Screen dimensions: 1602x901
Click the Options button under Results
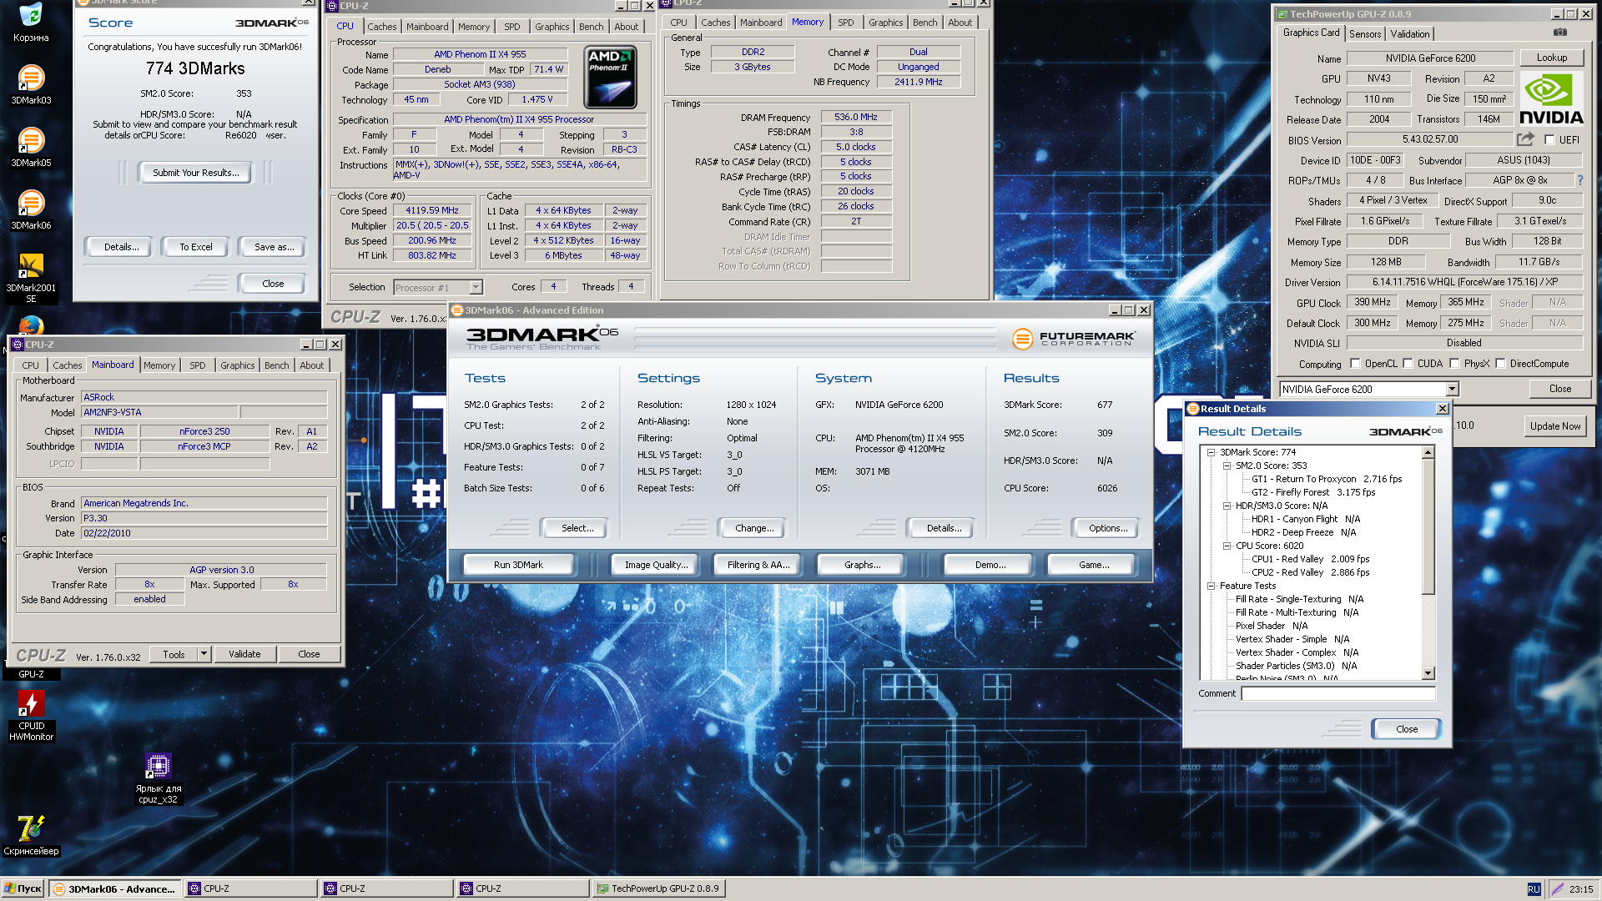click(1108, 528)
